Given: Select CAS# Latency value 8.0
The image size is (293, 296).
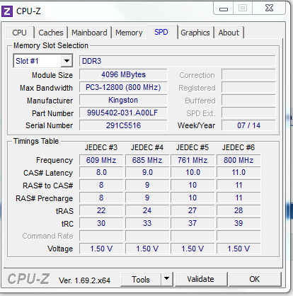Looking at the screenshot, I should 101,172.
